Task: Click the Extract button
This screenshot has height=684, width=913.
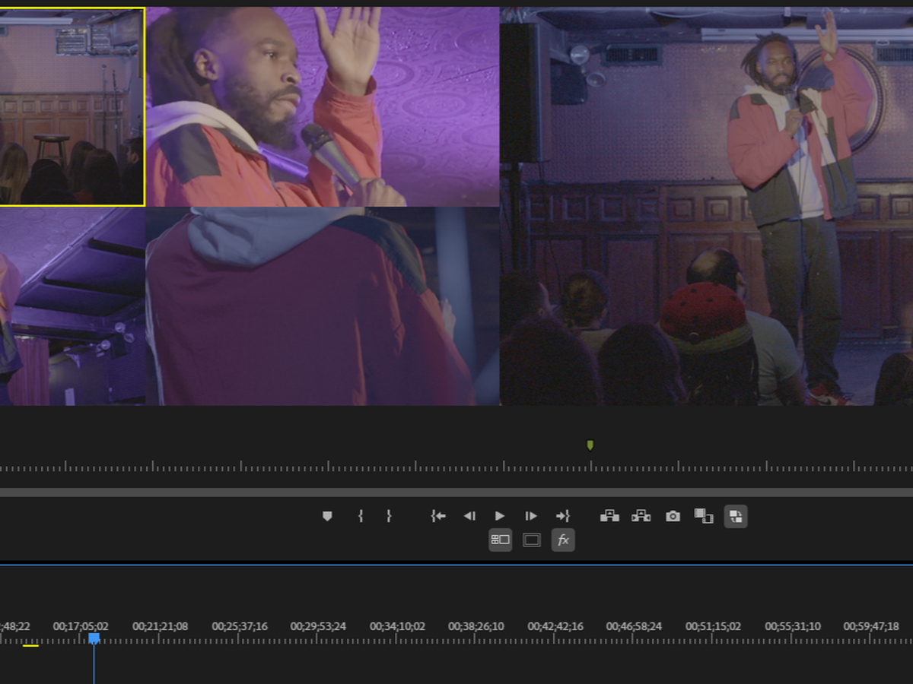Action: tap(641, 516)
